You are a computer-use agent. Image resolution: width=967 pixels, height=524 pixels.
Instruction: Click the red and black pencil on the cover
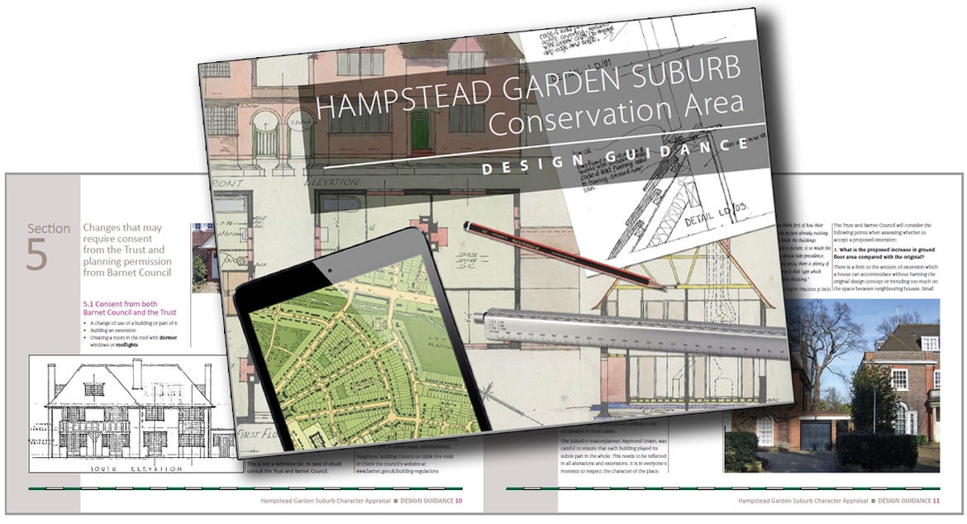coord(564,254)
